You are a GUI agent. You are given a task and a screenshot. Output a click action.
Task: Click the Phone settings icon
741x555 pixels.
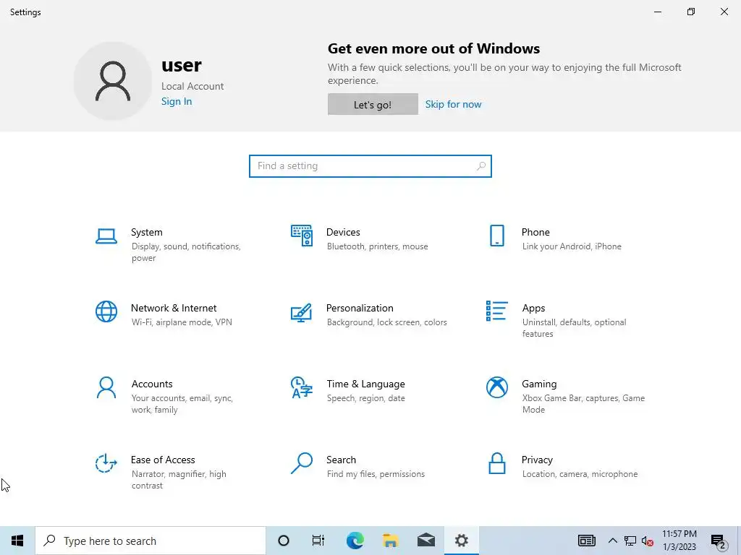[x=496, y=236]
